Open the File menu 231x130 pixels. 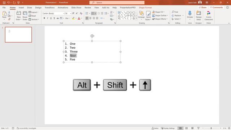(x=4, y=8)
